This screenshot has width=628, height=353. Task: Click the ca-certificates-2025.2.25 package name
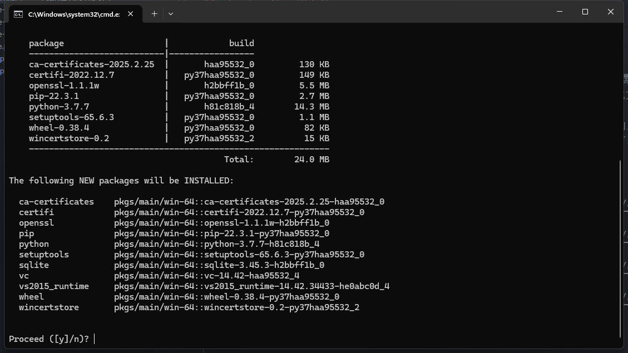click(x=91, y=64)
